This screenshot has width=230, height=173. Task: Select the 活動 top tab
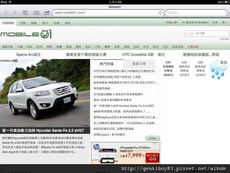tap(56, 23)
